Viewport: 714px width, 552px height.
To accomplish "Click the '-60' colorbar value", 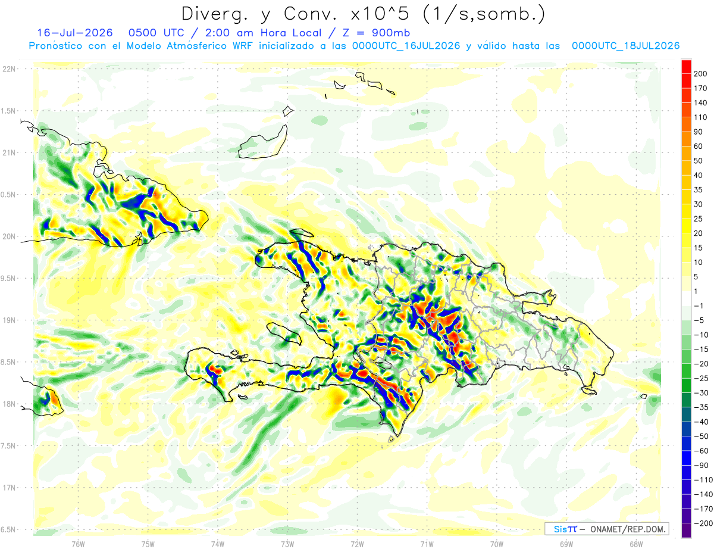I will tap(703, 451).
